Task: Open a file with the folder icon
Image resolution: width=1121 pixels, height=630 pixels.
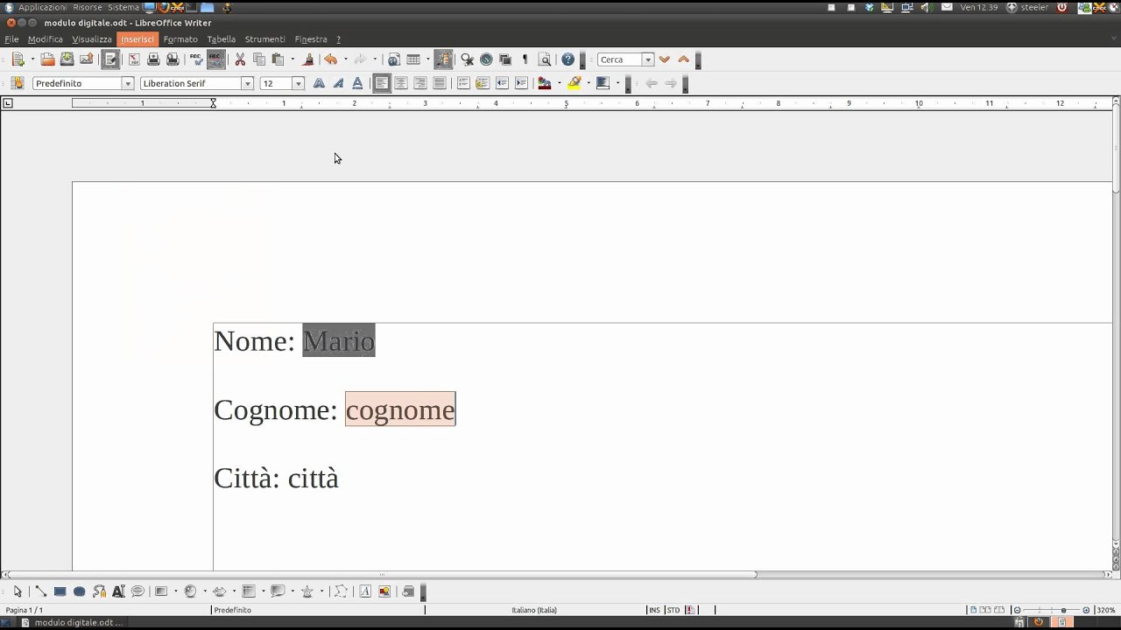Action: click(48, 59)
